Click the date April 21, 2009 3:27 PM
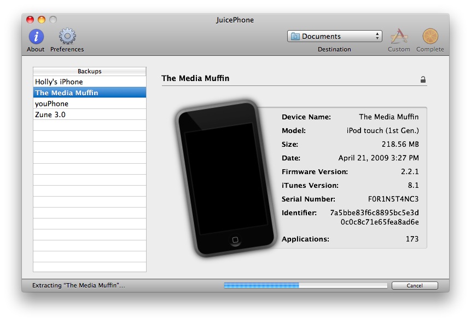 coord(379,158)
